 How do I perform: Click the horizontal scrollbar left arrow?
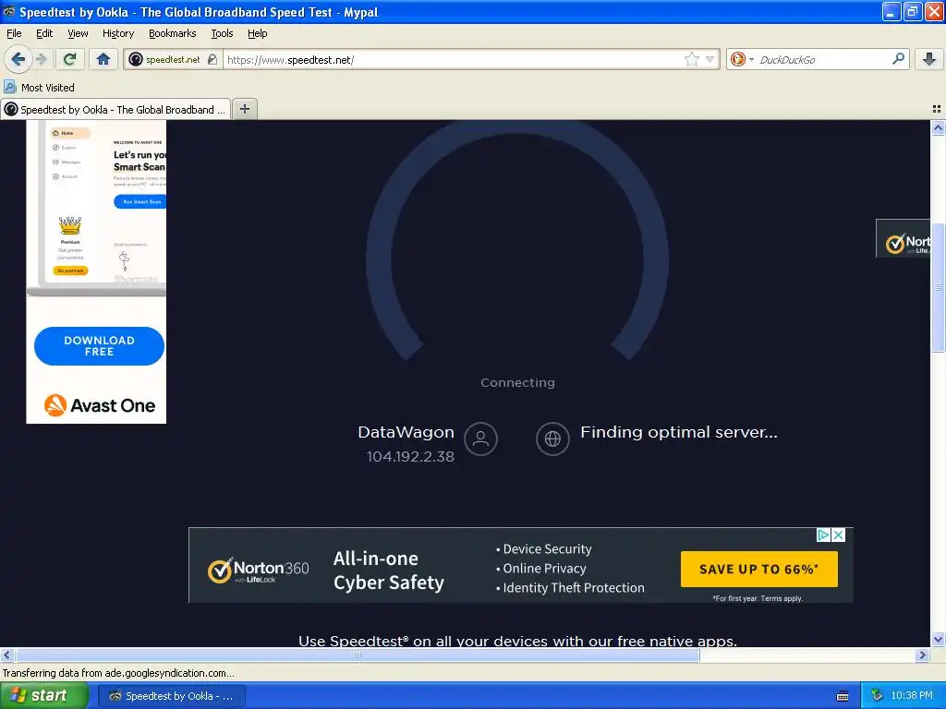tap(6, 655)
